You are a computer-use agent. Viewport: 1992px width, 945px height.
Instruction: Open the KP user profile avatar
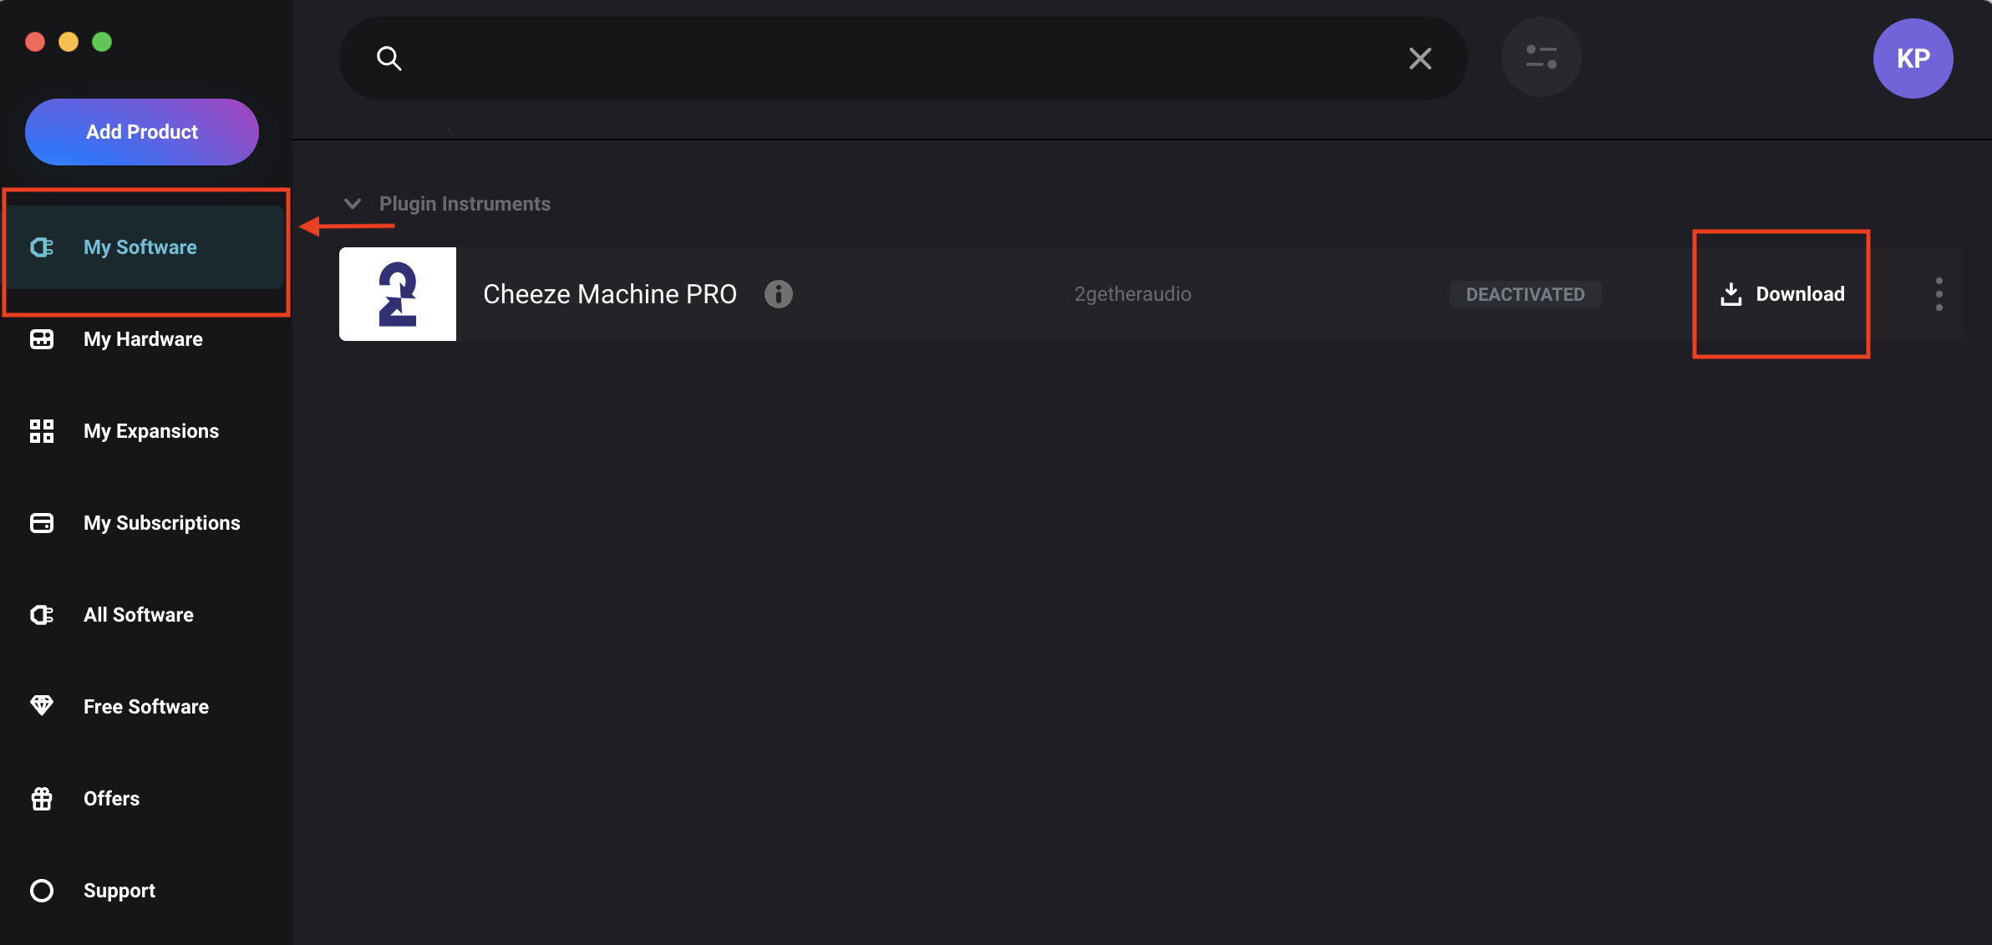1912,58
